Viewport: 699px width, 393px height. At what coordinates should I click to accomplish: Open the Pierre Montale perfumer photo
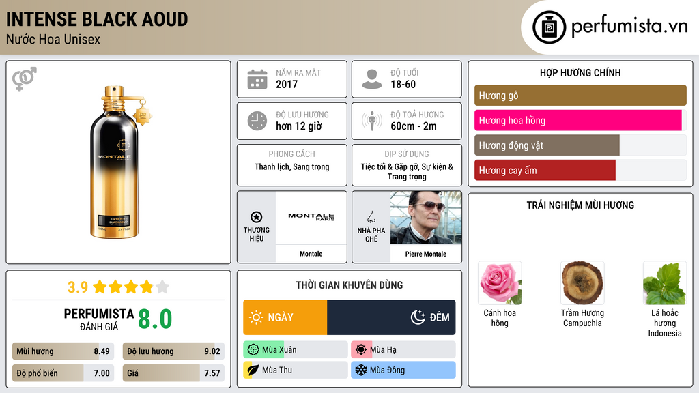coord(426,218)
